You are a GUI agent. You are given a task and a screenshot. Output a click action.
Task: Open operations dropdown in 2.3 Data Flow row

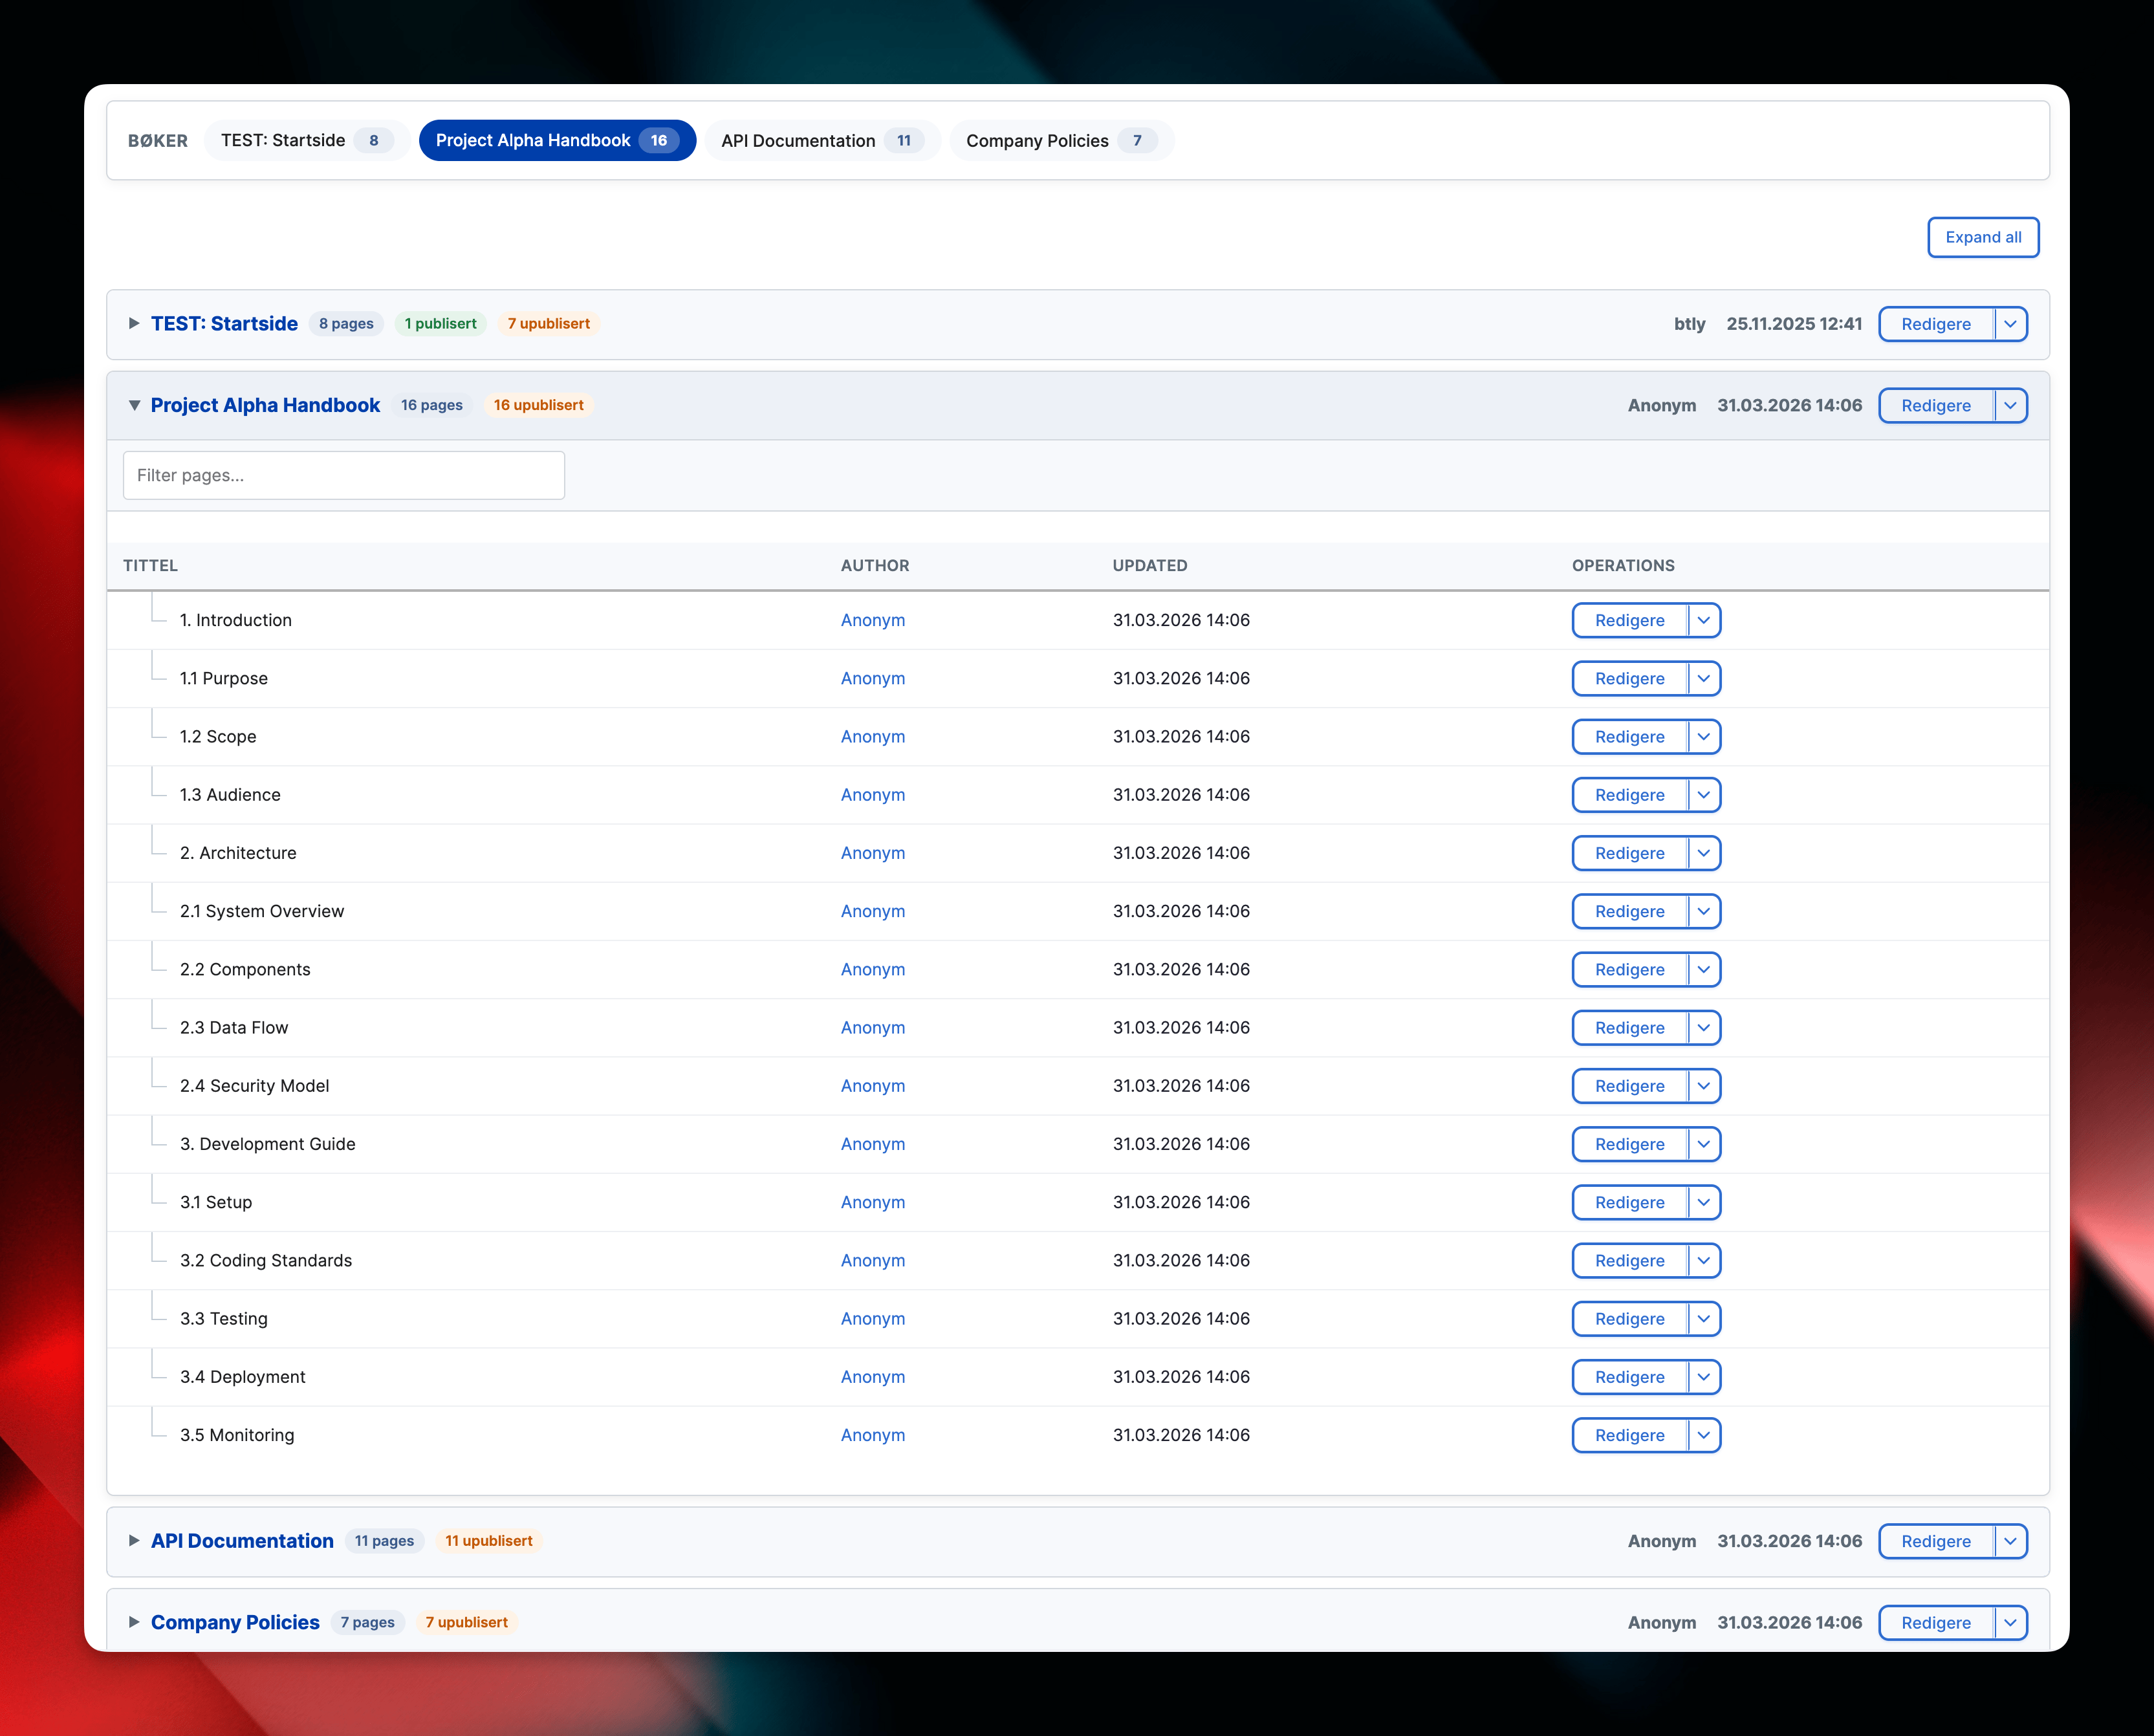[x=1704, y=1027]
